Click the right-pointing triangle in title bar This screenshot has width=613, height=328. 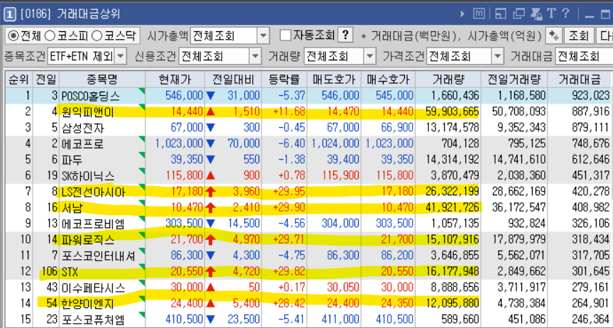[x=463, y=14]
